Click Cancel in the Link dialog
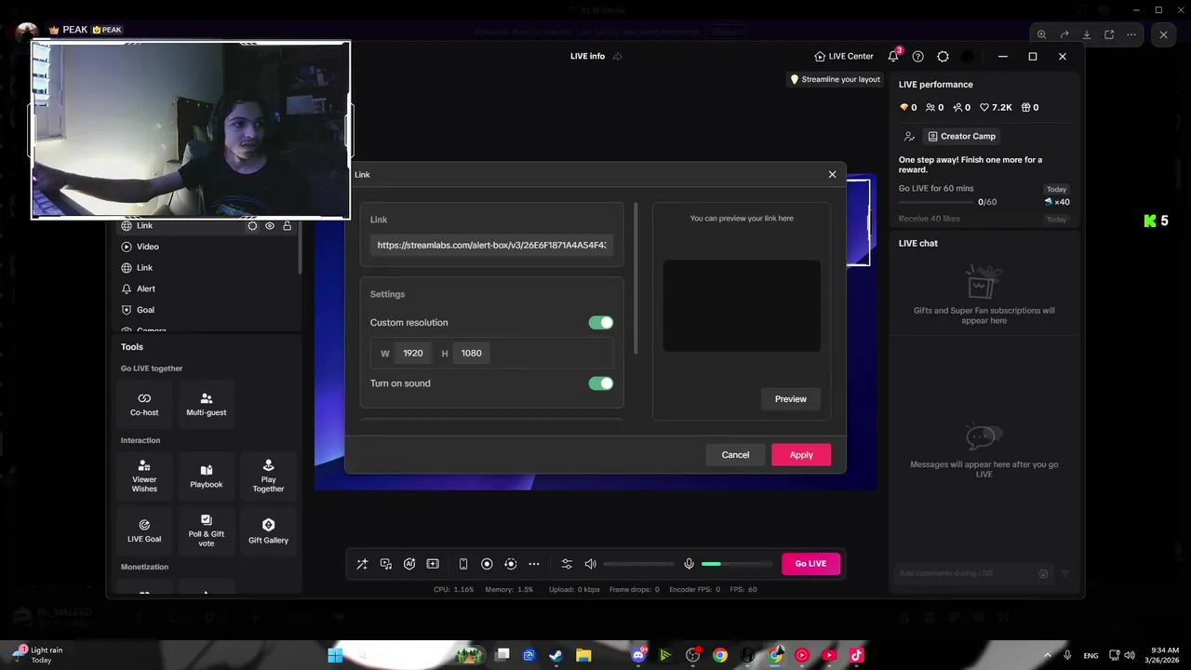Screen dimensions: 1191x670 735,454
